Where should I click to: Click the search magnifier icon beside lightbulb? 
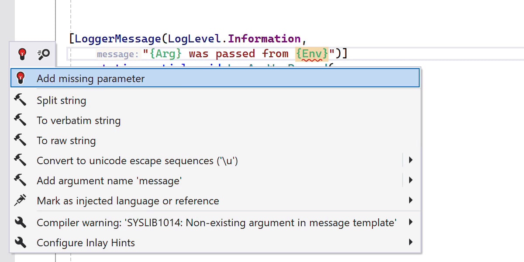click(x=44, y=54)
